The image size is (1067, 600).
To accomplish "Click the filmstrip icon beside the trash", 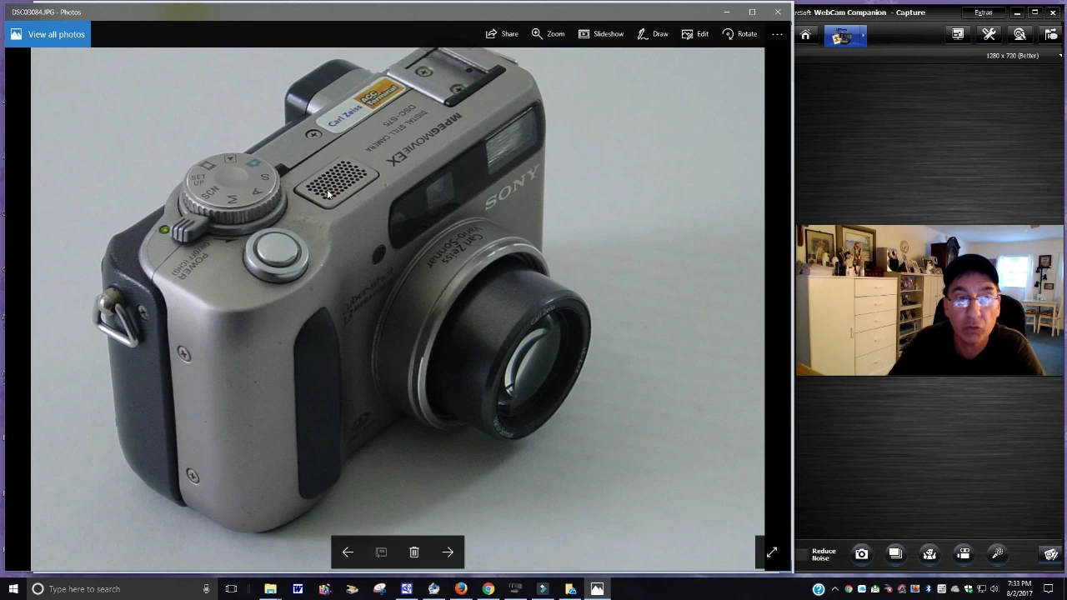I will [381, 552].
